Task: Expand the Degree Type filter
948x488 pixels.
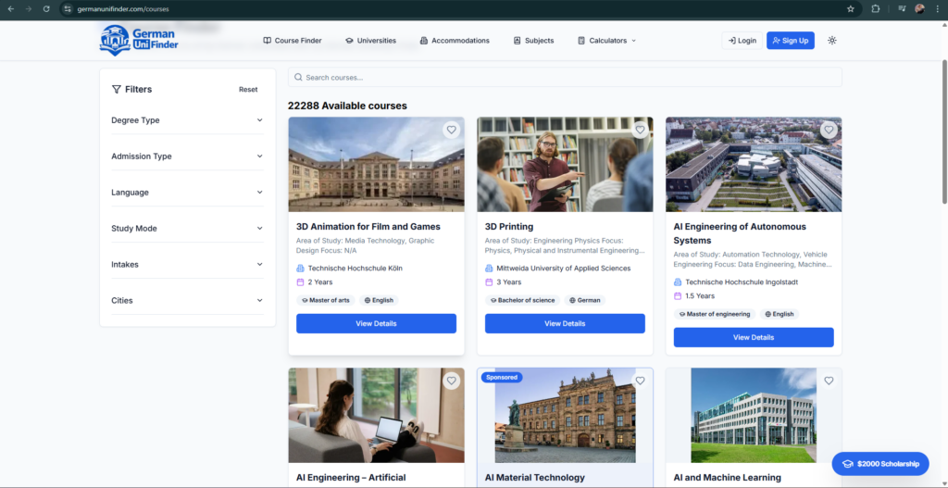Action: point(187,120)
